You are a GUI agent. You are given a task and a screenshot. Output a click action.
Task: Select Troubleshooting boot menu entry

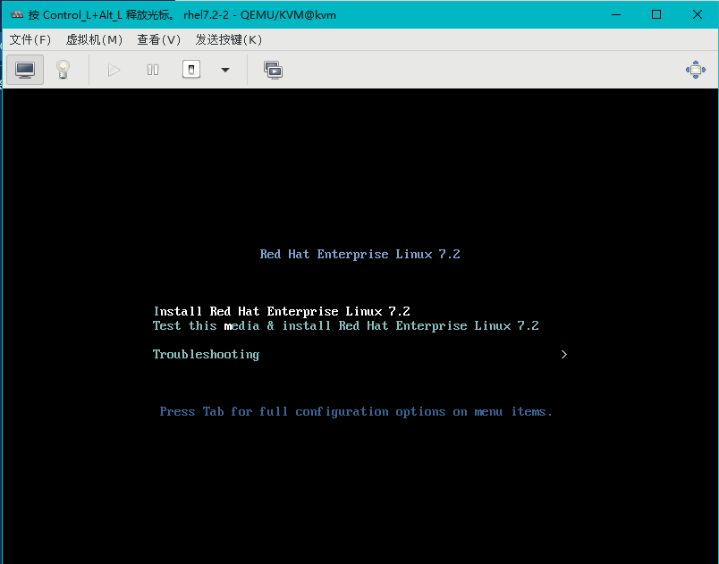[206, 355]
